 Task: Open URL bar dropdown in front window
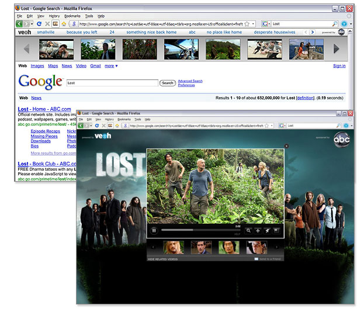pos(272,126)
